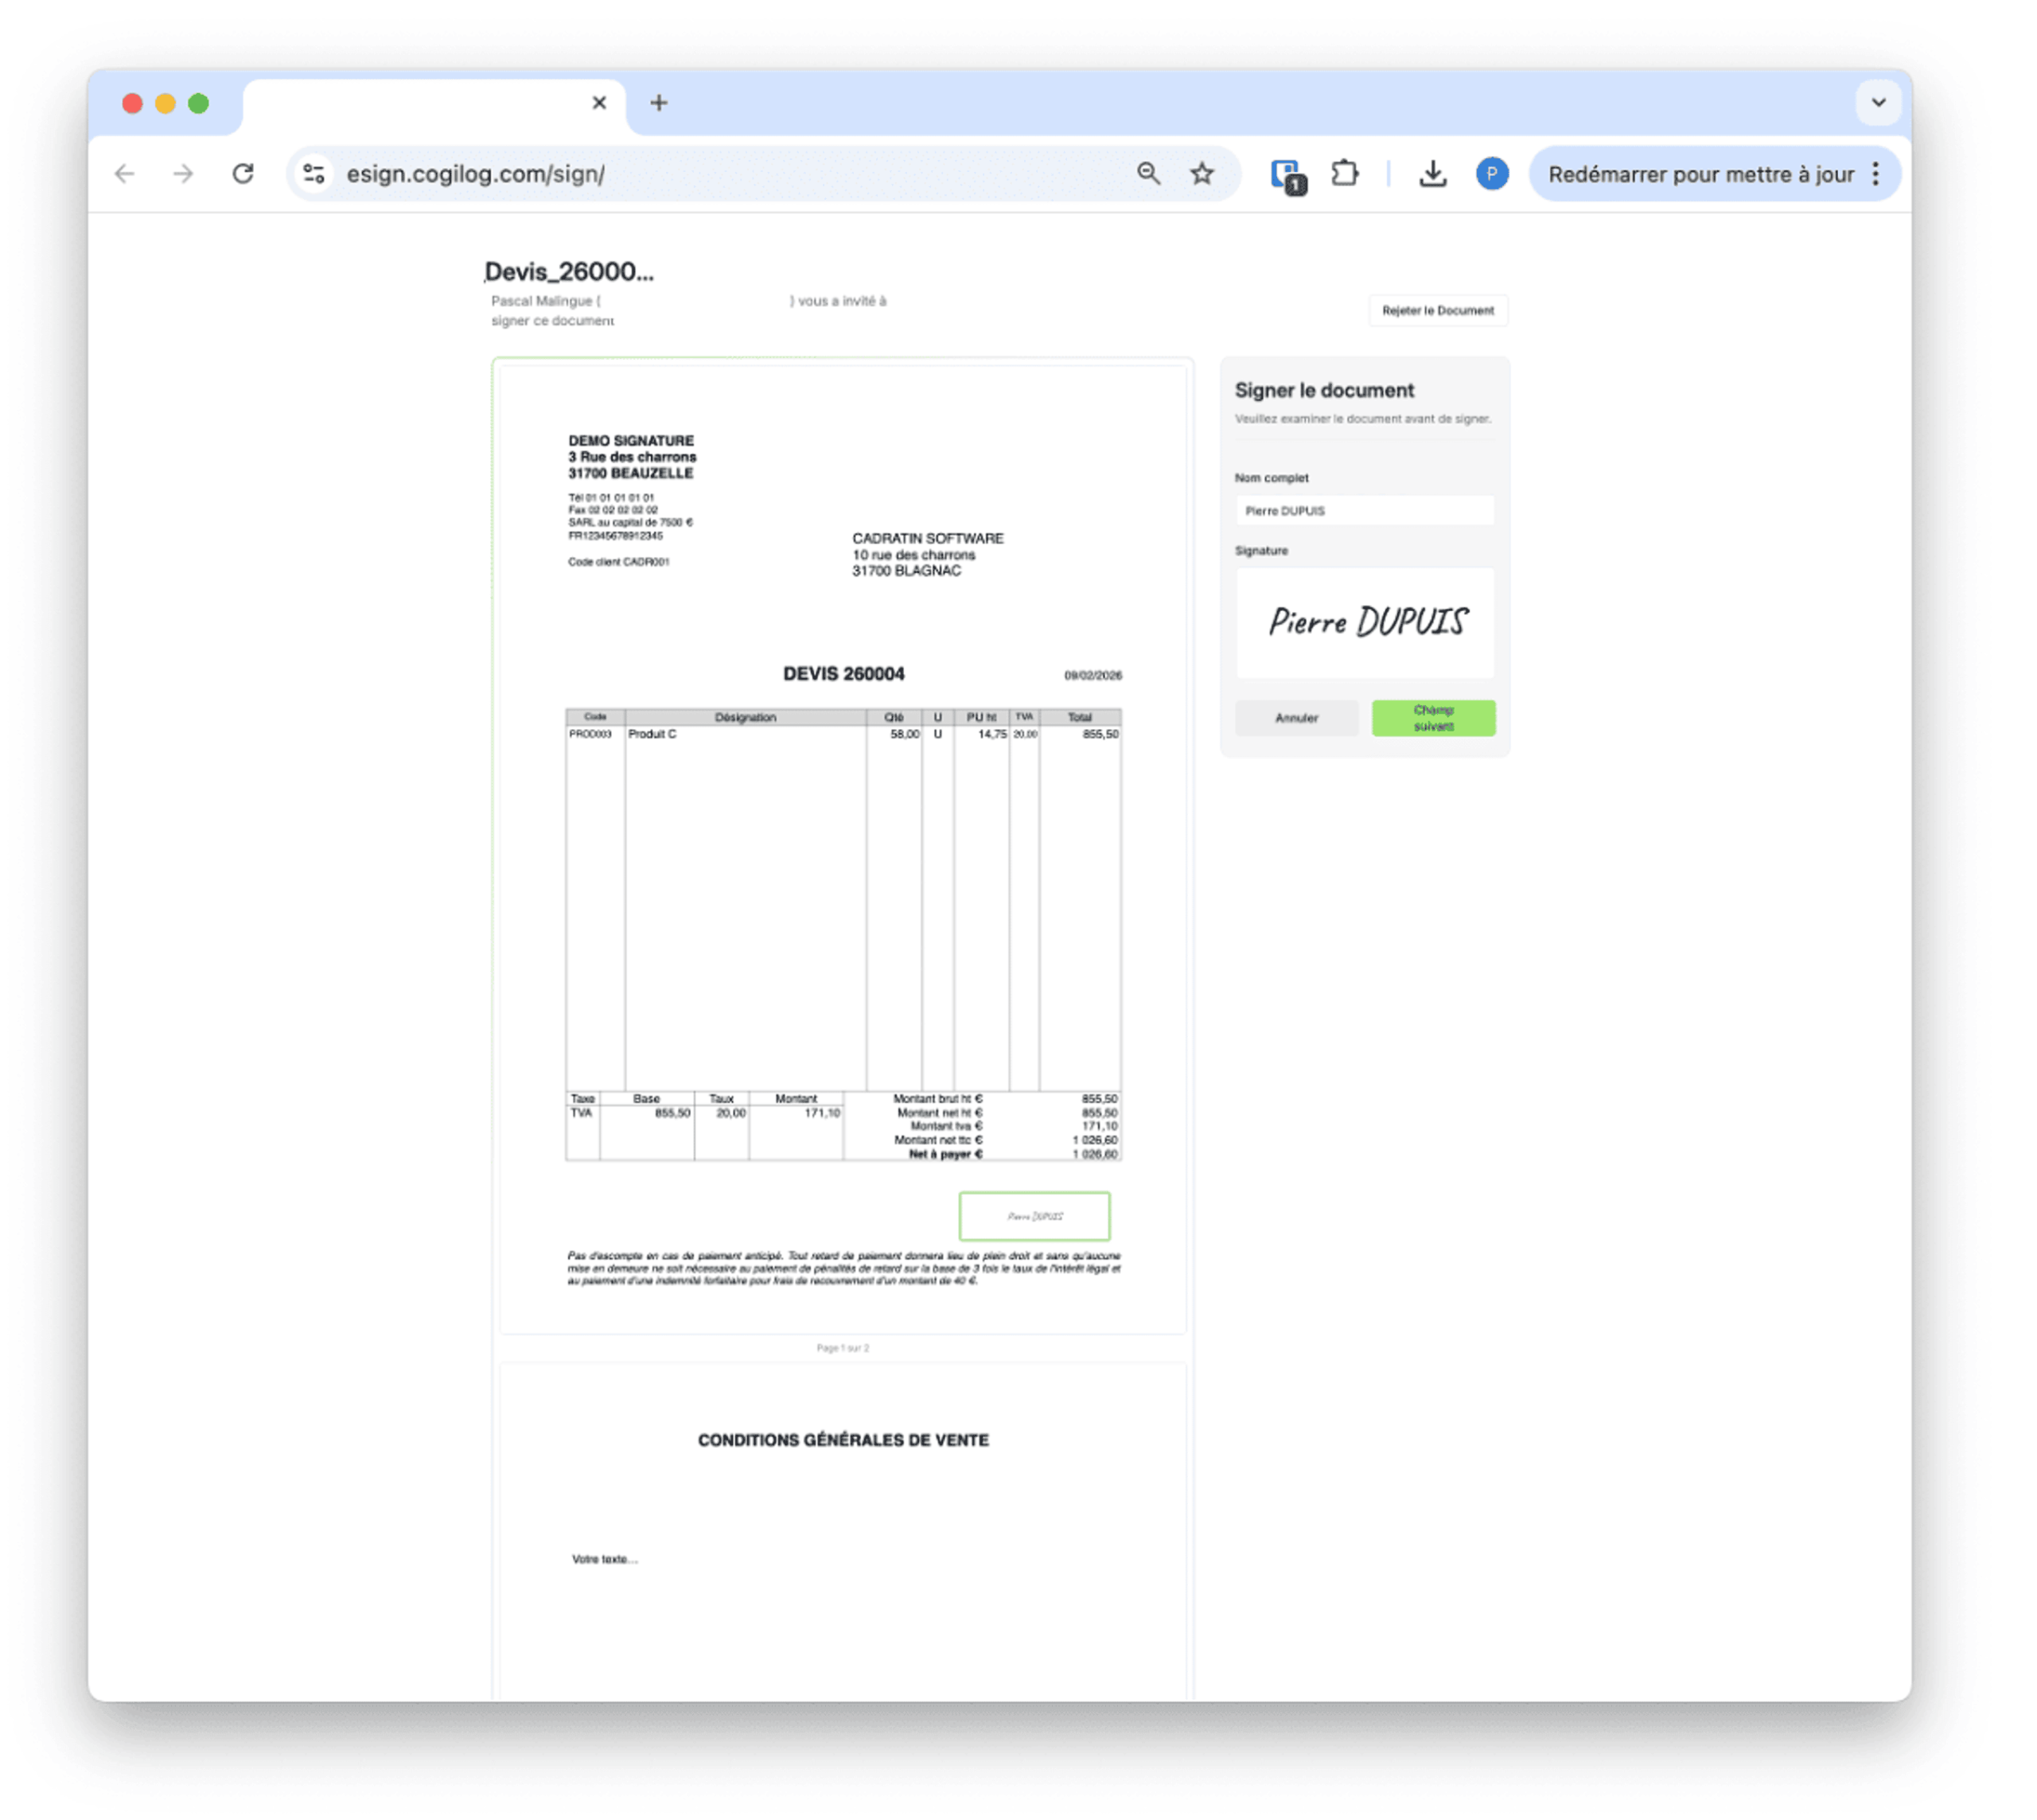Click the zoom magnifier icon
The height and width of the screenshot is (1820, 2037).
[1148, 174]
